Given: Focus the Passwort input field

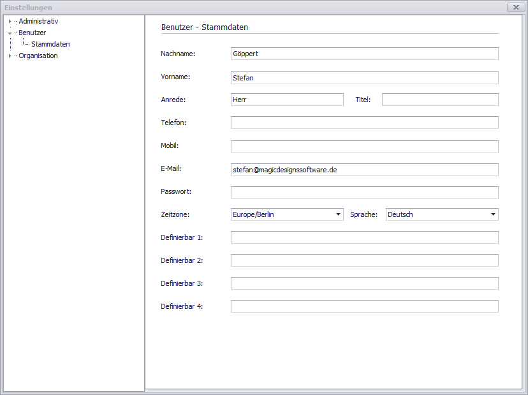Looking at the screenshot, I should pyautogui.click(x=364, y=193).
